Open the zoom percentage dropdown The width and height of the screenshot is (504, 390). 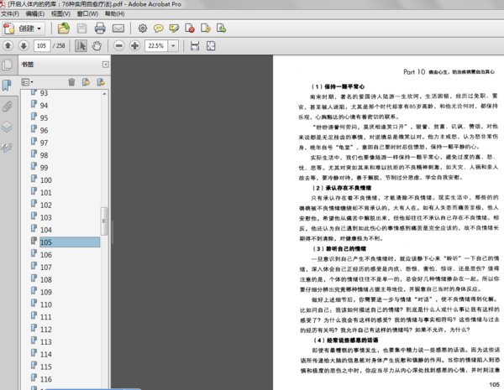pos(172,45)
